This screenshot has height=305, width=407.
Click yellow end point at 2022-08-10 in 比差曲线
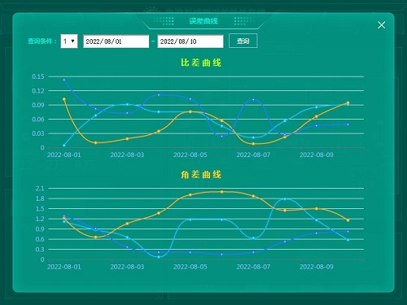coord(348,102)
